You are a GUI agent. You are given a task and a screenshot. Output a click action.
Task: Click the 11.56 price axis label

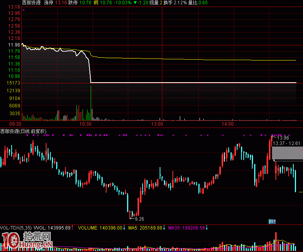click(x=14, y=57)
